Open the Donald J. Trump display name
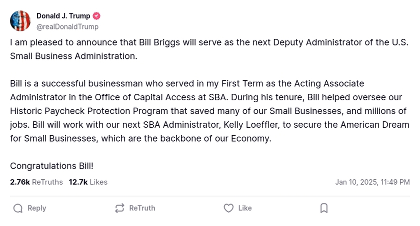 pyautogui.click(x=63, y=16)
